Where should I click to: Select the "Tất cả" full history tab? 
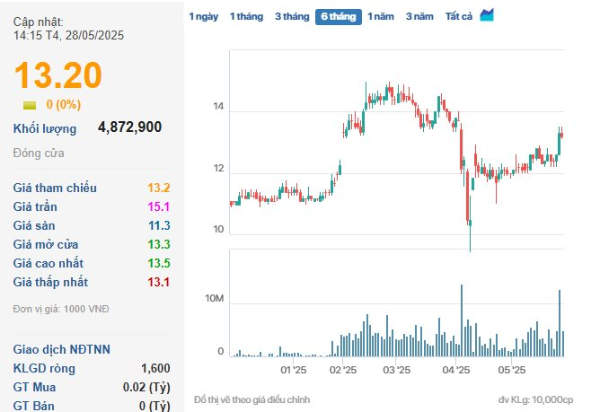coord(459,16)
